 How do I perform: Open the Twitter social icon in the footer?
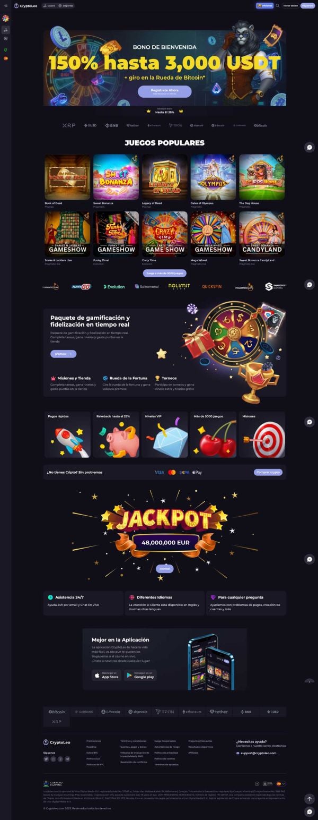pos(46,759)
